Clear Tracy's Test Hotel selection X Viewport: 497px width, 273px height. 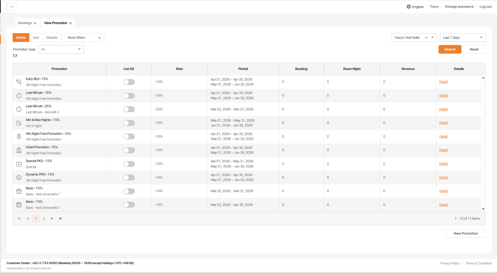(426, 38)
